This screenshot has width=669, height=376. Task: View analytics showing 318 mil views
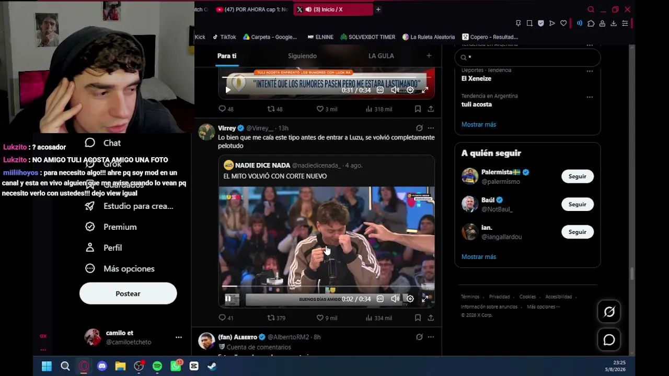click(378, 109)
